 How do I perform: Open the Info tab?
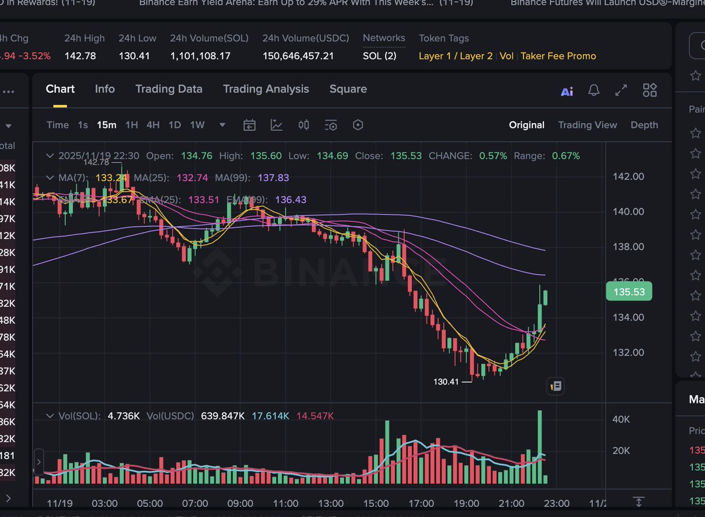pyautogui.click(x=105, y=89)
